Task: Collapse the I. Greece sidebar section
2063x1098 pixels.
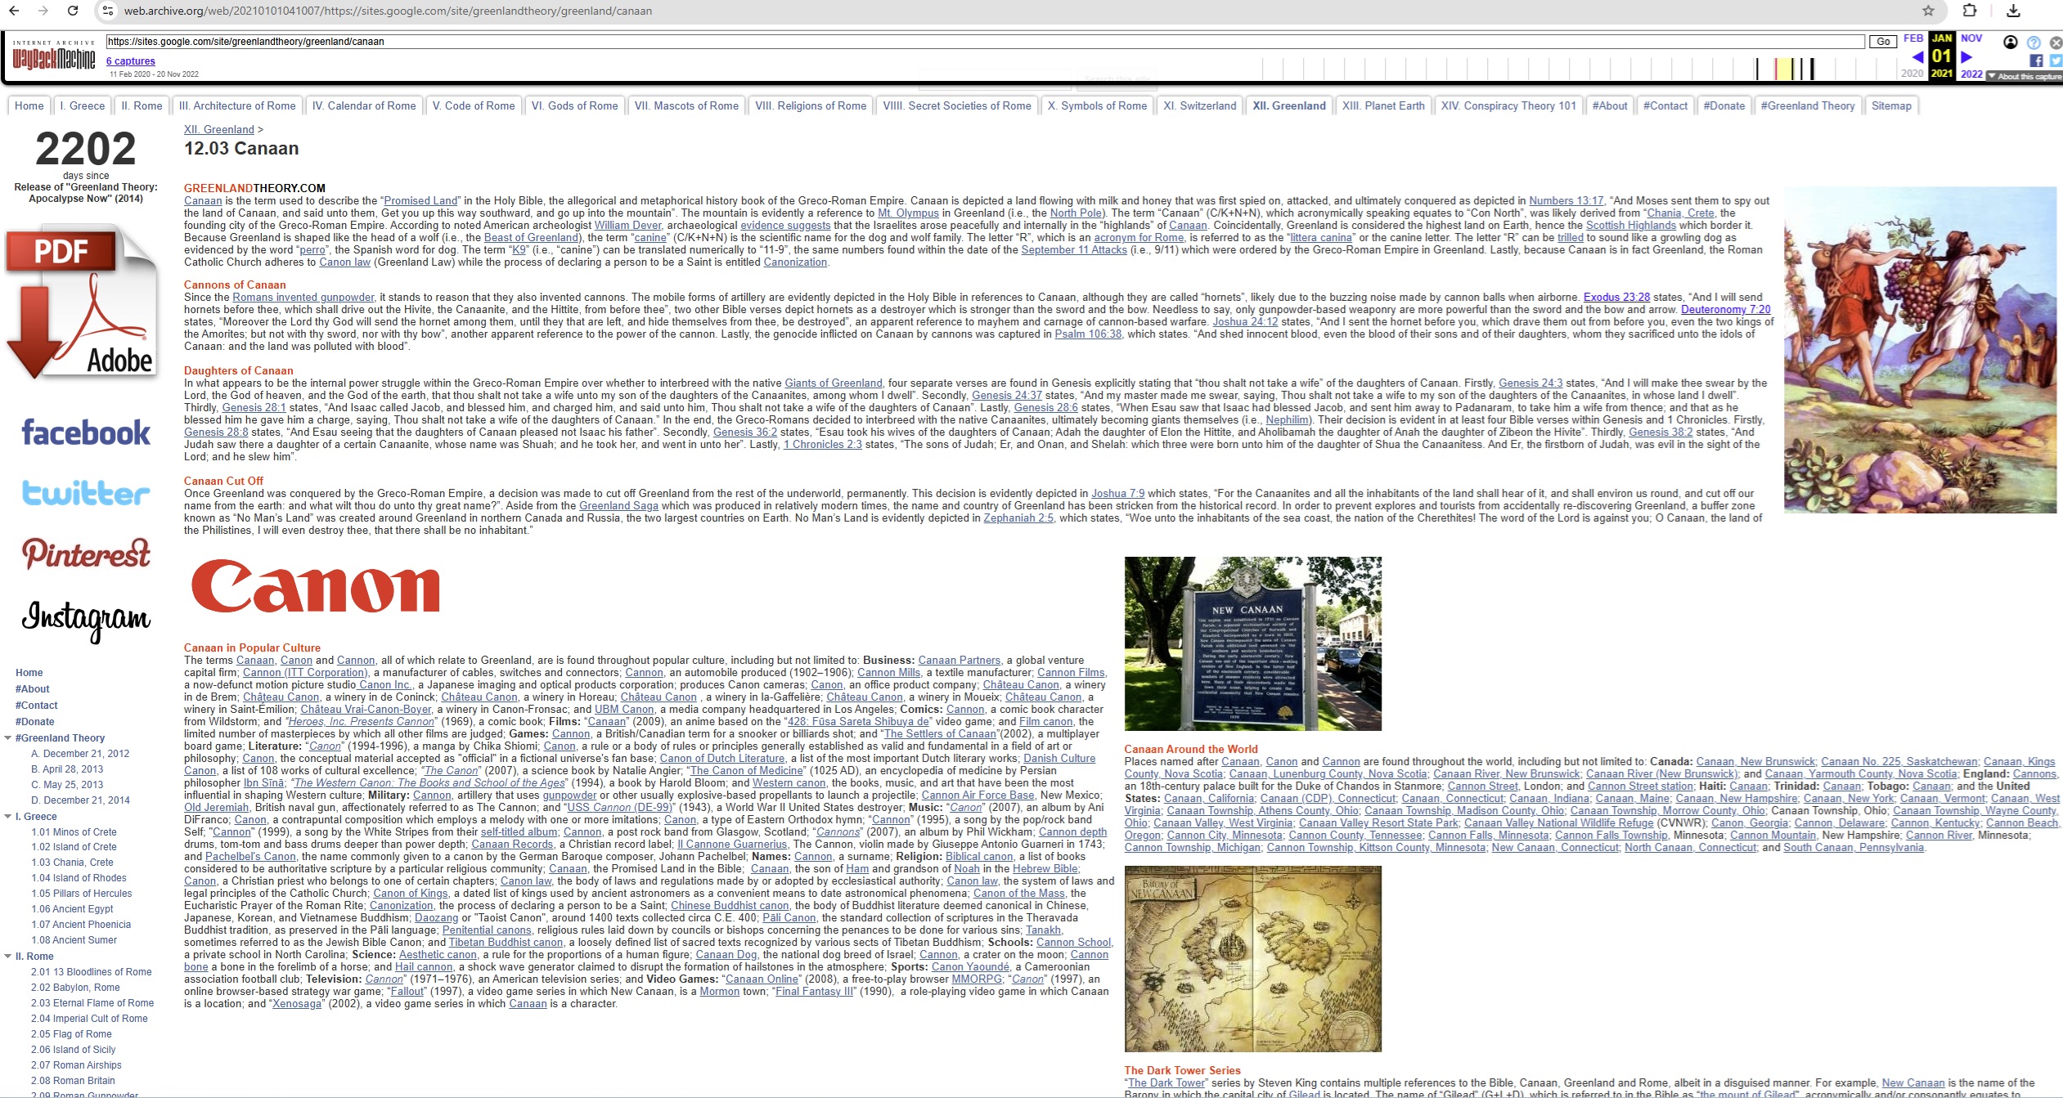Action: (x=8, y=816)
